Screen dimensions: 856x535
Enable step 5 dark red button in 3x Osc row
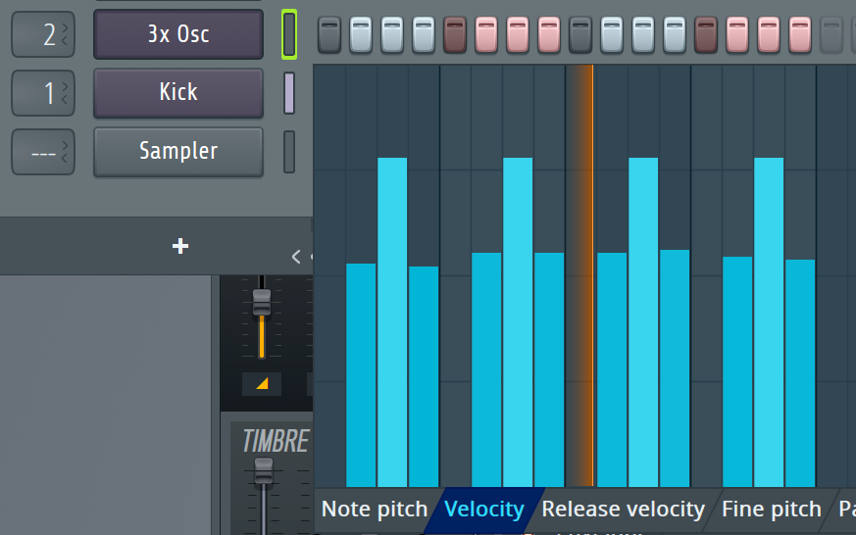[x=455, y=35]
